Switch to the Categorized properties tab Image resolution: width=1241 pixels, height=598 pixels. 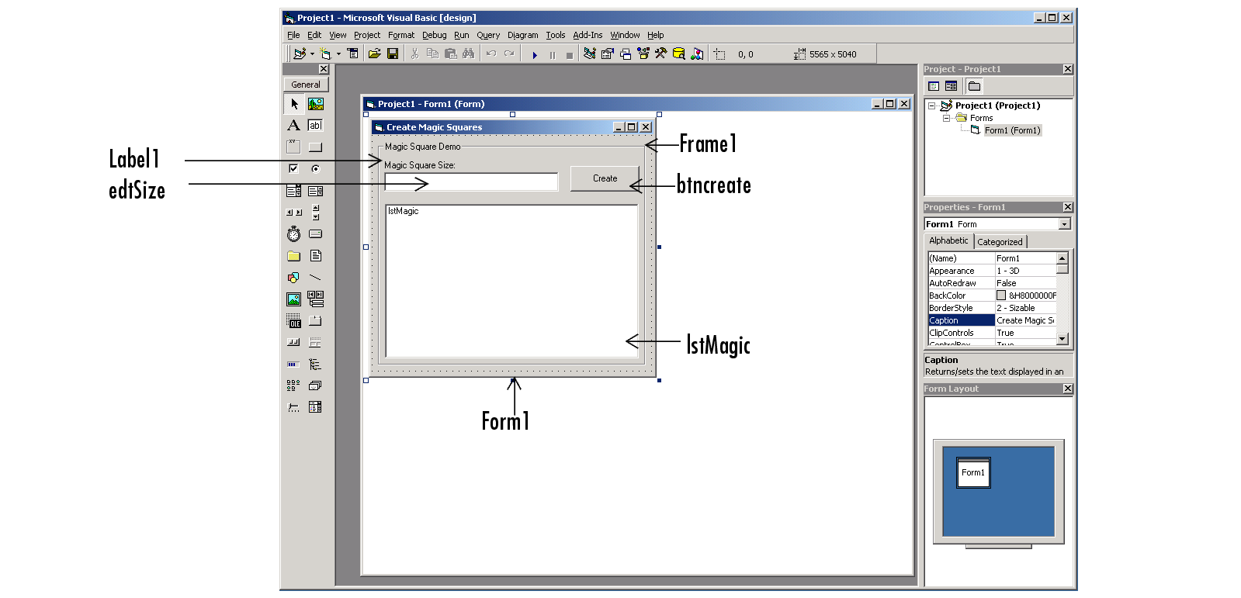click(1000, 242)
